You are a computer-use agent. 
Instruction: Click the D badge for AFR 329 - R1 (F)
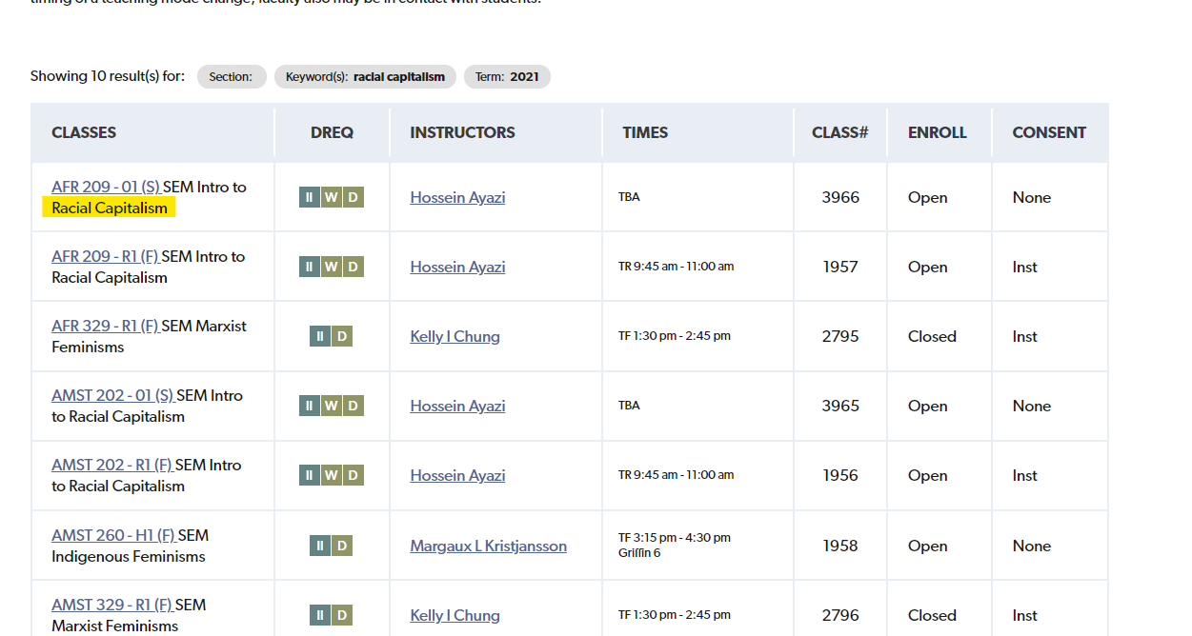[342, 336]
